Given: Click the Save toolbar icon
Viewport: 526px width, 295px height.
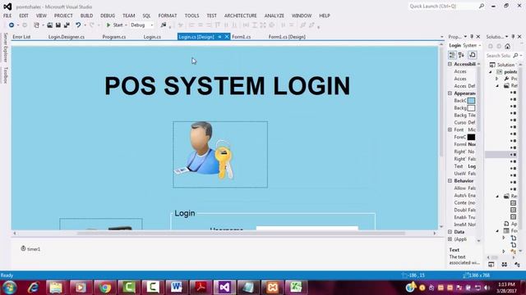Looking at the screenshot, I should 58,25.
